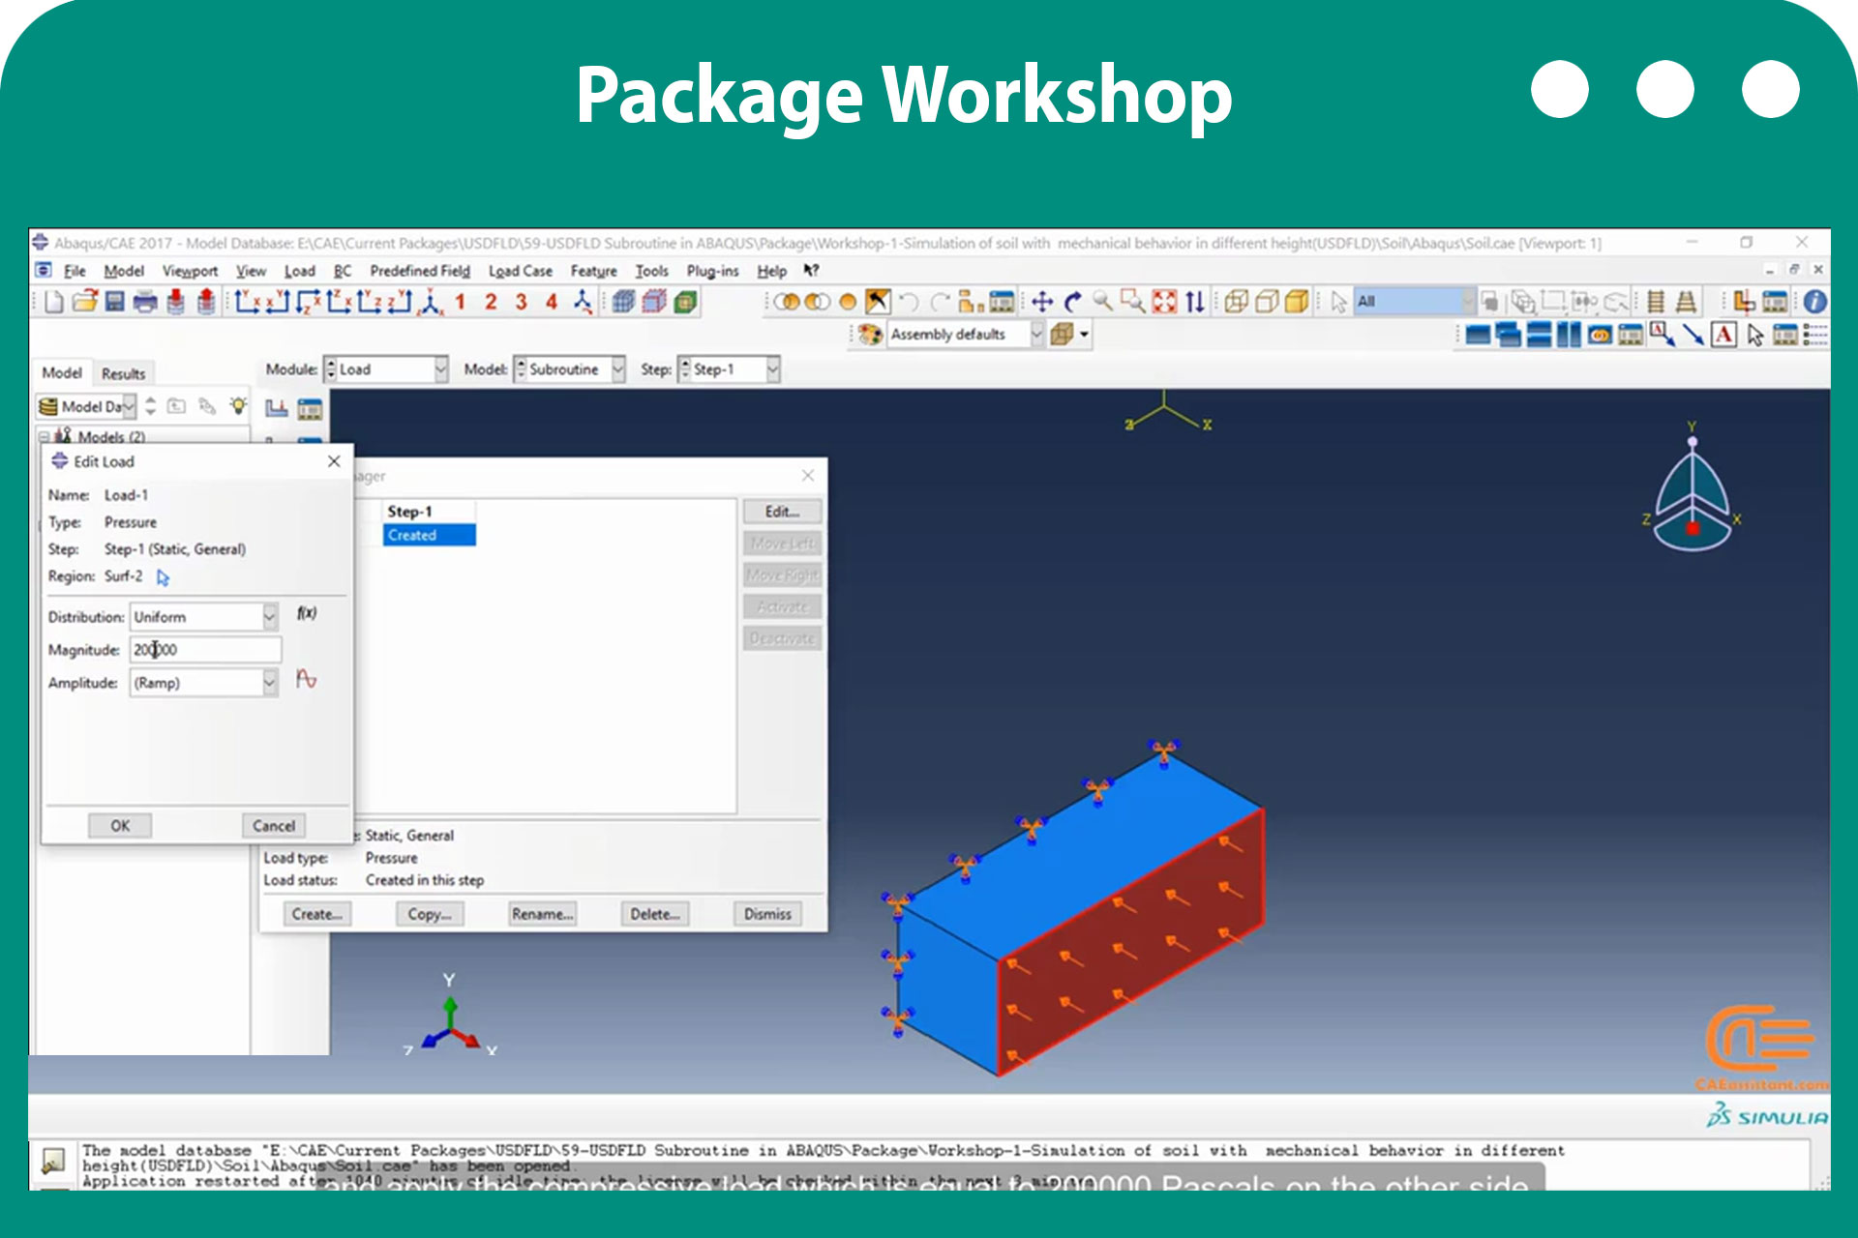Undo the last view action
The height and width of the screenshot is (1238, 1858).
[x=909, y=302]
